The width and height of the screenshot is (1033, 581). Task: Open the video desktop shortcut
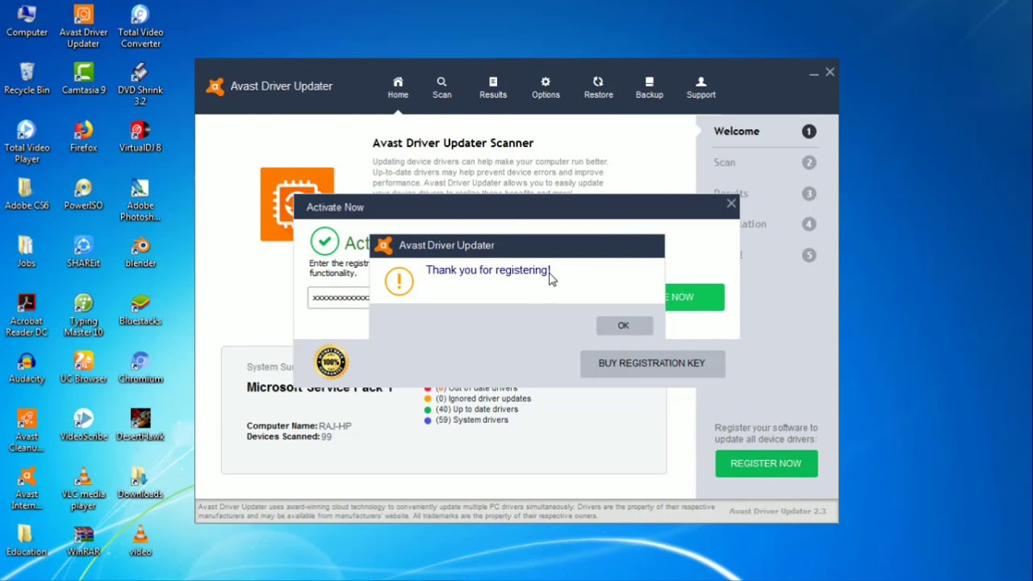pos(140,541)
